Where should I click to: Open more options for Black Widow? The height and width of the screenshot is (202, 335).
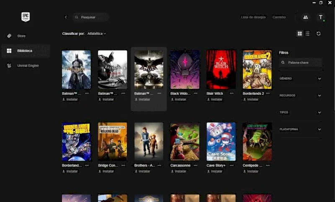196,93
